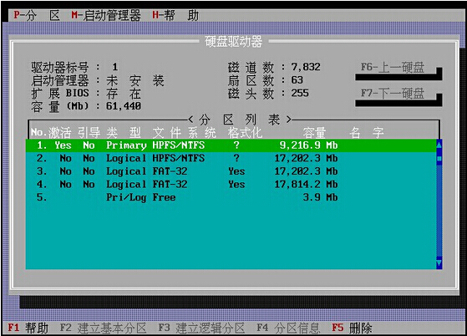The width and height of the screenshot is (467, 336).
Task: Select partition 4 Logical FAT-32 17,814.2 Mb
Action: tap(231, 185)
